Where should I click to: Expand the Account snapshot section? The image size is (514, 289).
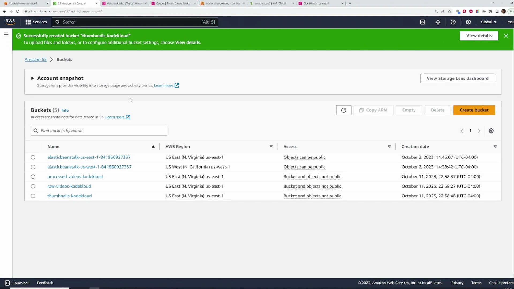(32, 78)
